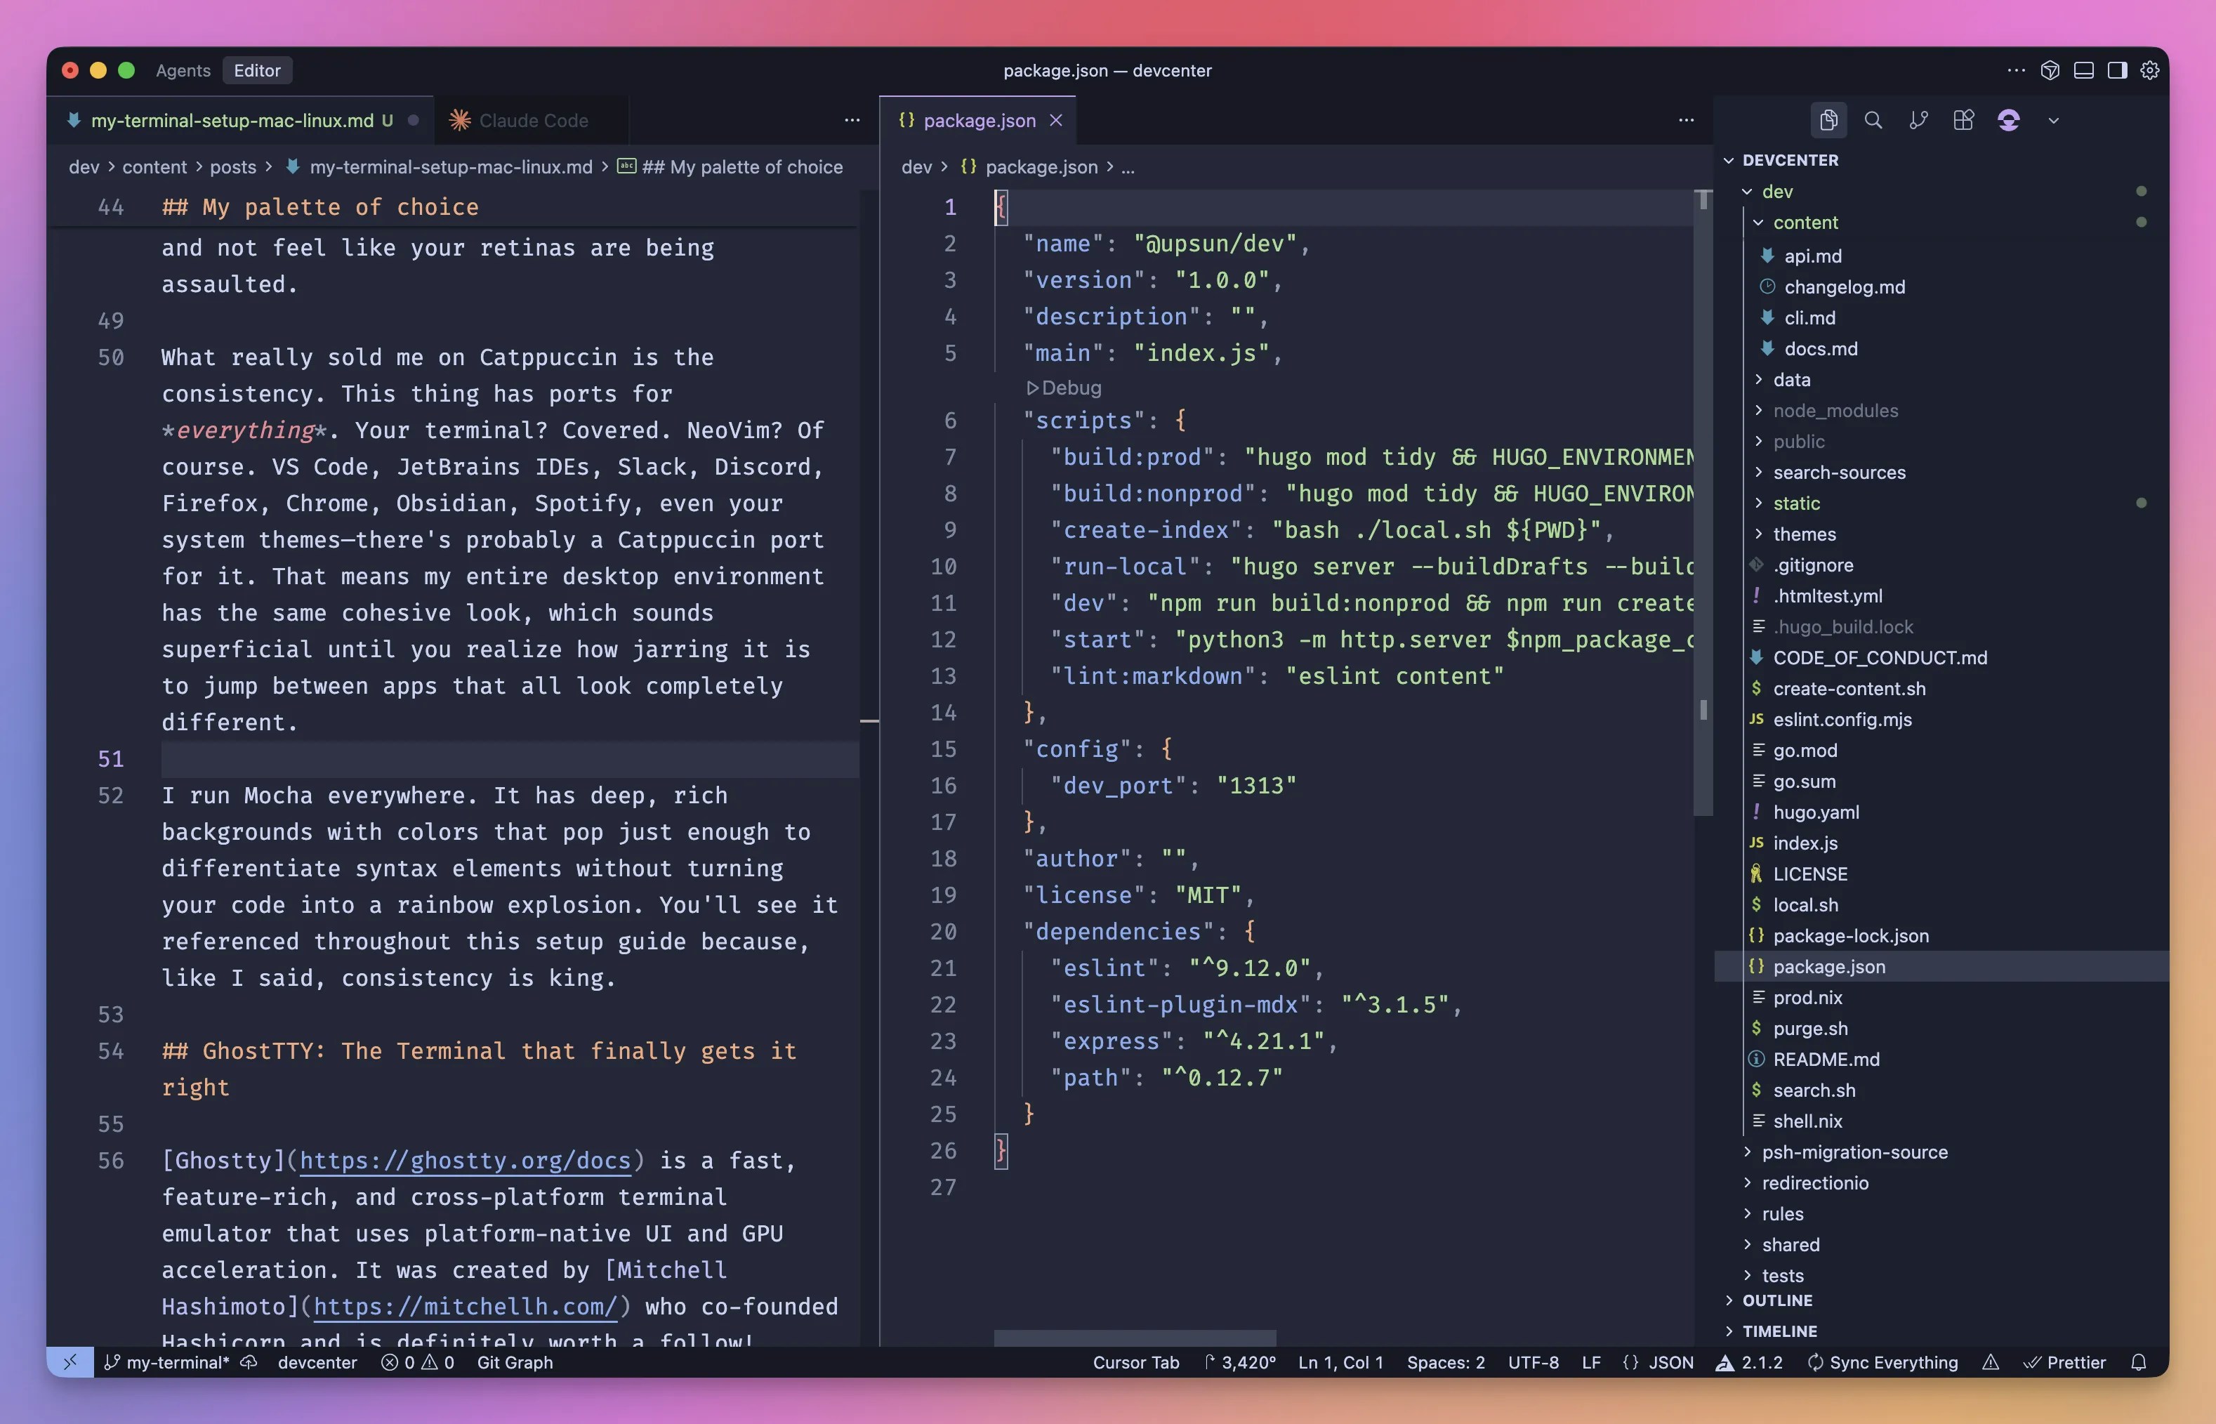The height and width of the screenshot is (1424, 2216).
Task: Switch to Agents mode
Action: click(183, 70)
